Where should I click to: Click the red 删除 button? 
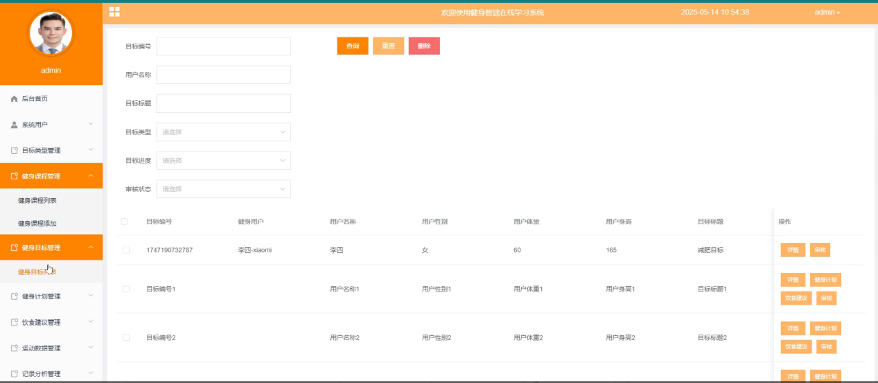(424, 46)
